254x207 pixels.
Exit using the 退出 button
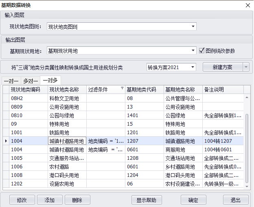point(236,200)
